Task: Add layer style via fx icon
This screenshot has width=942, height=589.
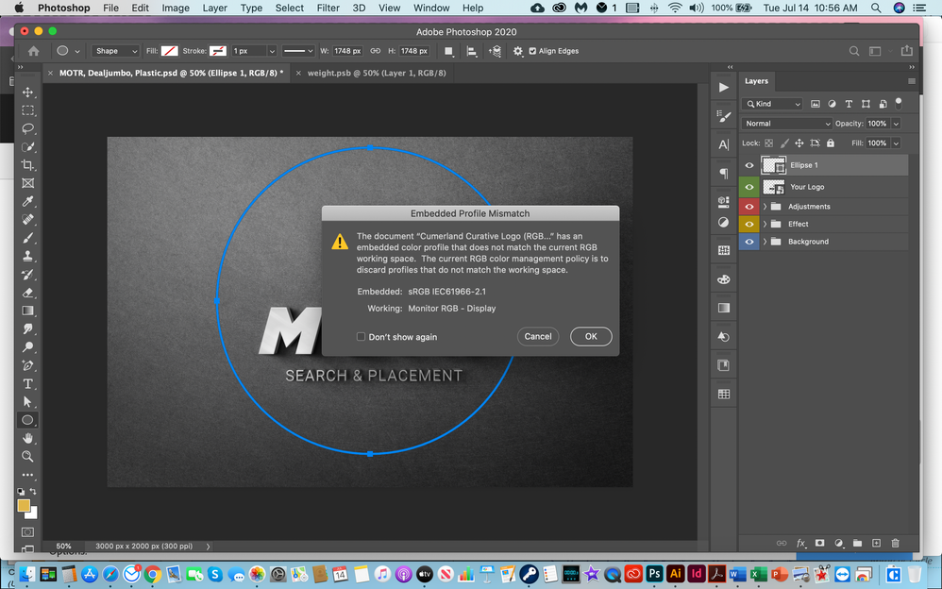Action: (x=800, y=544)
